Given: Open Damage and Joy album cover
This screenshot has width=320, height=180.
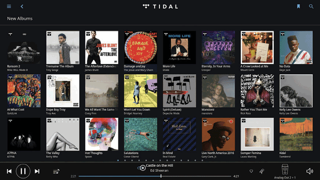Looking at the screenshot, I should (141, 48).
